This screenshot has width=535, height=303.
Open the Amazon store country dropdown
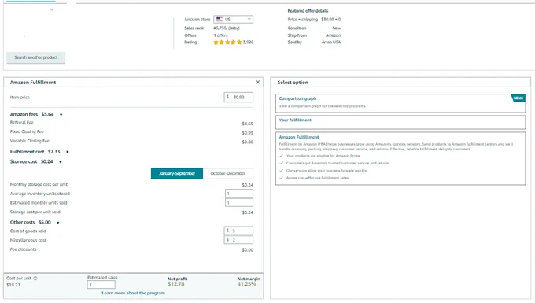tap(234, 19)
